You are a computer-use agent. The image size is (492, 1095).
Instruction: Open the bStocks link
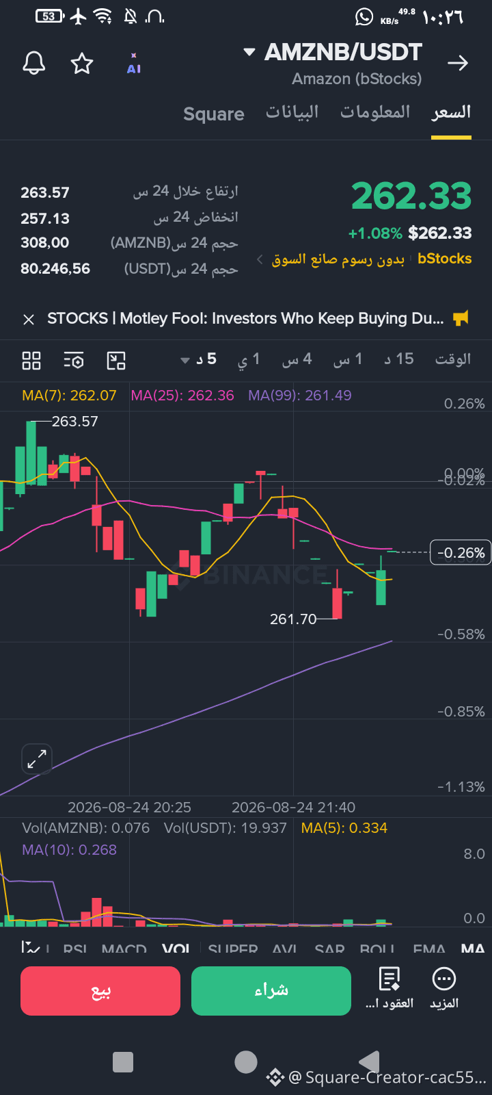444,259
